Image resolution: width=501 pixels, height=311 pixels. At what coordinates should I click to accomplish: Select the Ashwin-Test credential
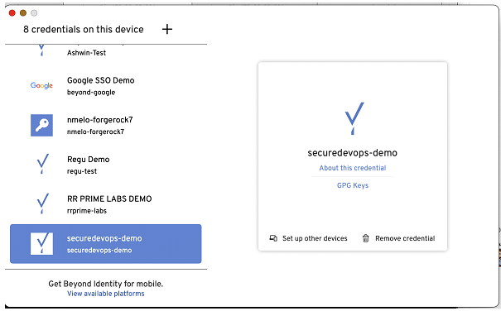[106, 51]
